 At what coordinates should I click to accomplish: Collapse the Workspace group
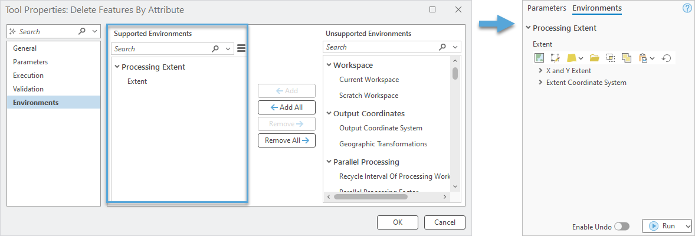click(329, 65)
